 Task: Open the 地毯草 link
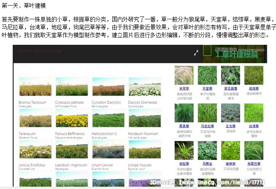click(x=184, y=164)
